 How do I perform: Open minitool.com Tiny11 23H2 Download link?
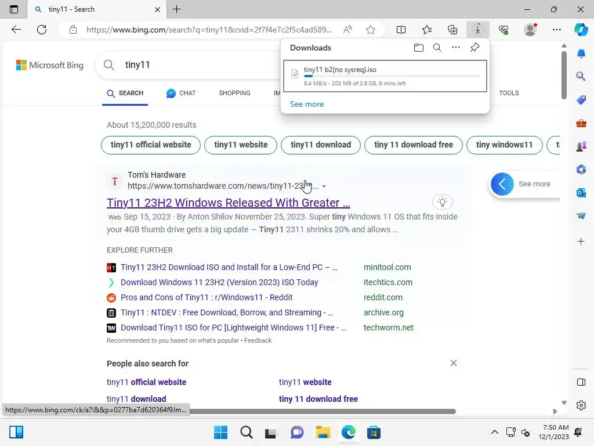point(229,267)
